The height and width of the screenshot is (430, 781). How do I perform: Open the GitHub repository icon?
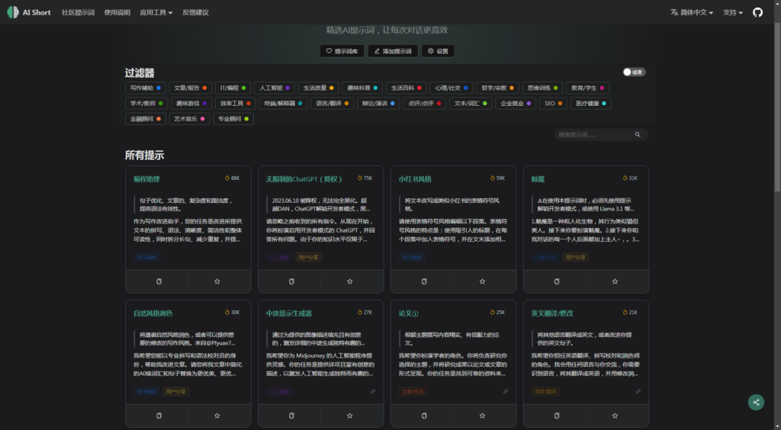tap(757, 12)
